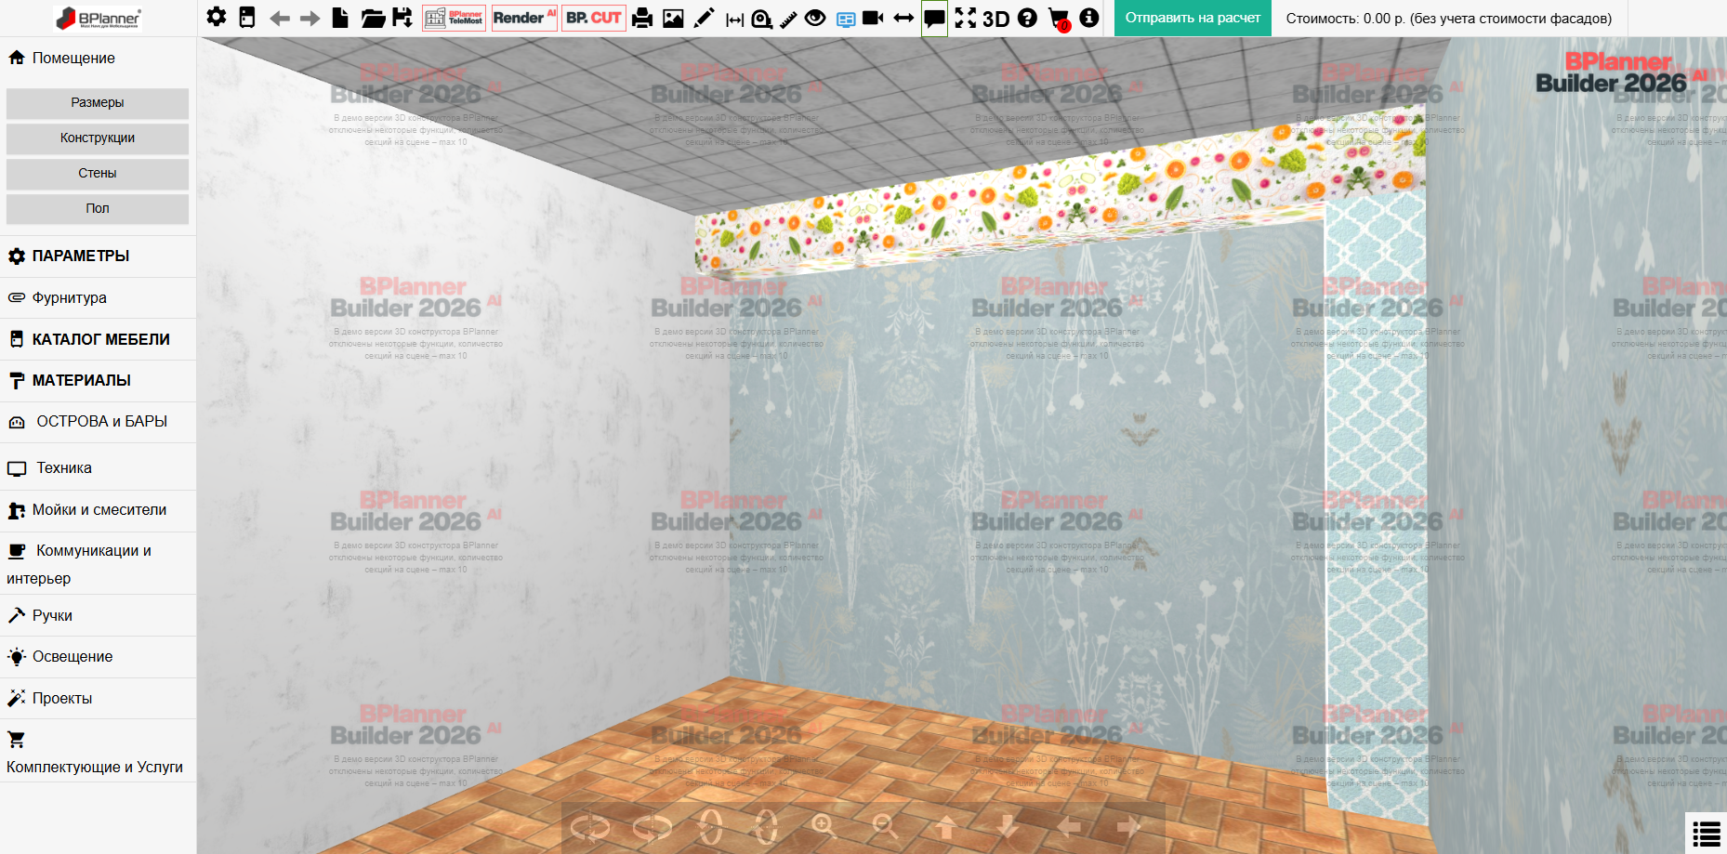The image size is (1727, 854).
Task: Pan the view left with the left arrow
Action: coord(1069,826)
